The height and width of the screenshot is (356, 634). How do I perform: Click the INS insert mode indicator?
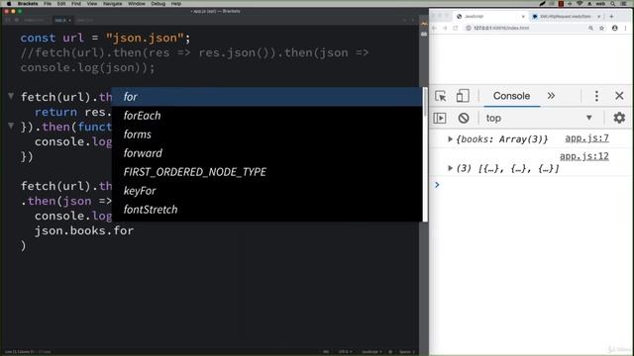326,352
